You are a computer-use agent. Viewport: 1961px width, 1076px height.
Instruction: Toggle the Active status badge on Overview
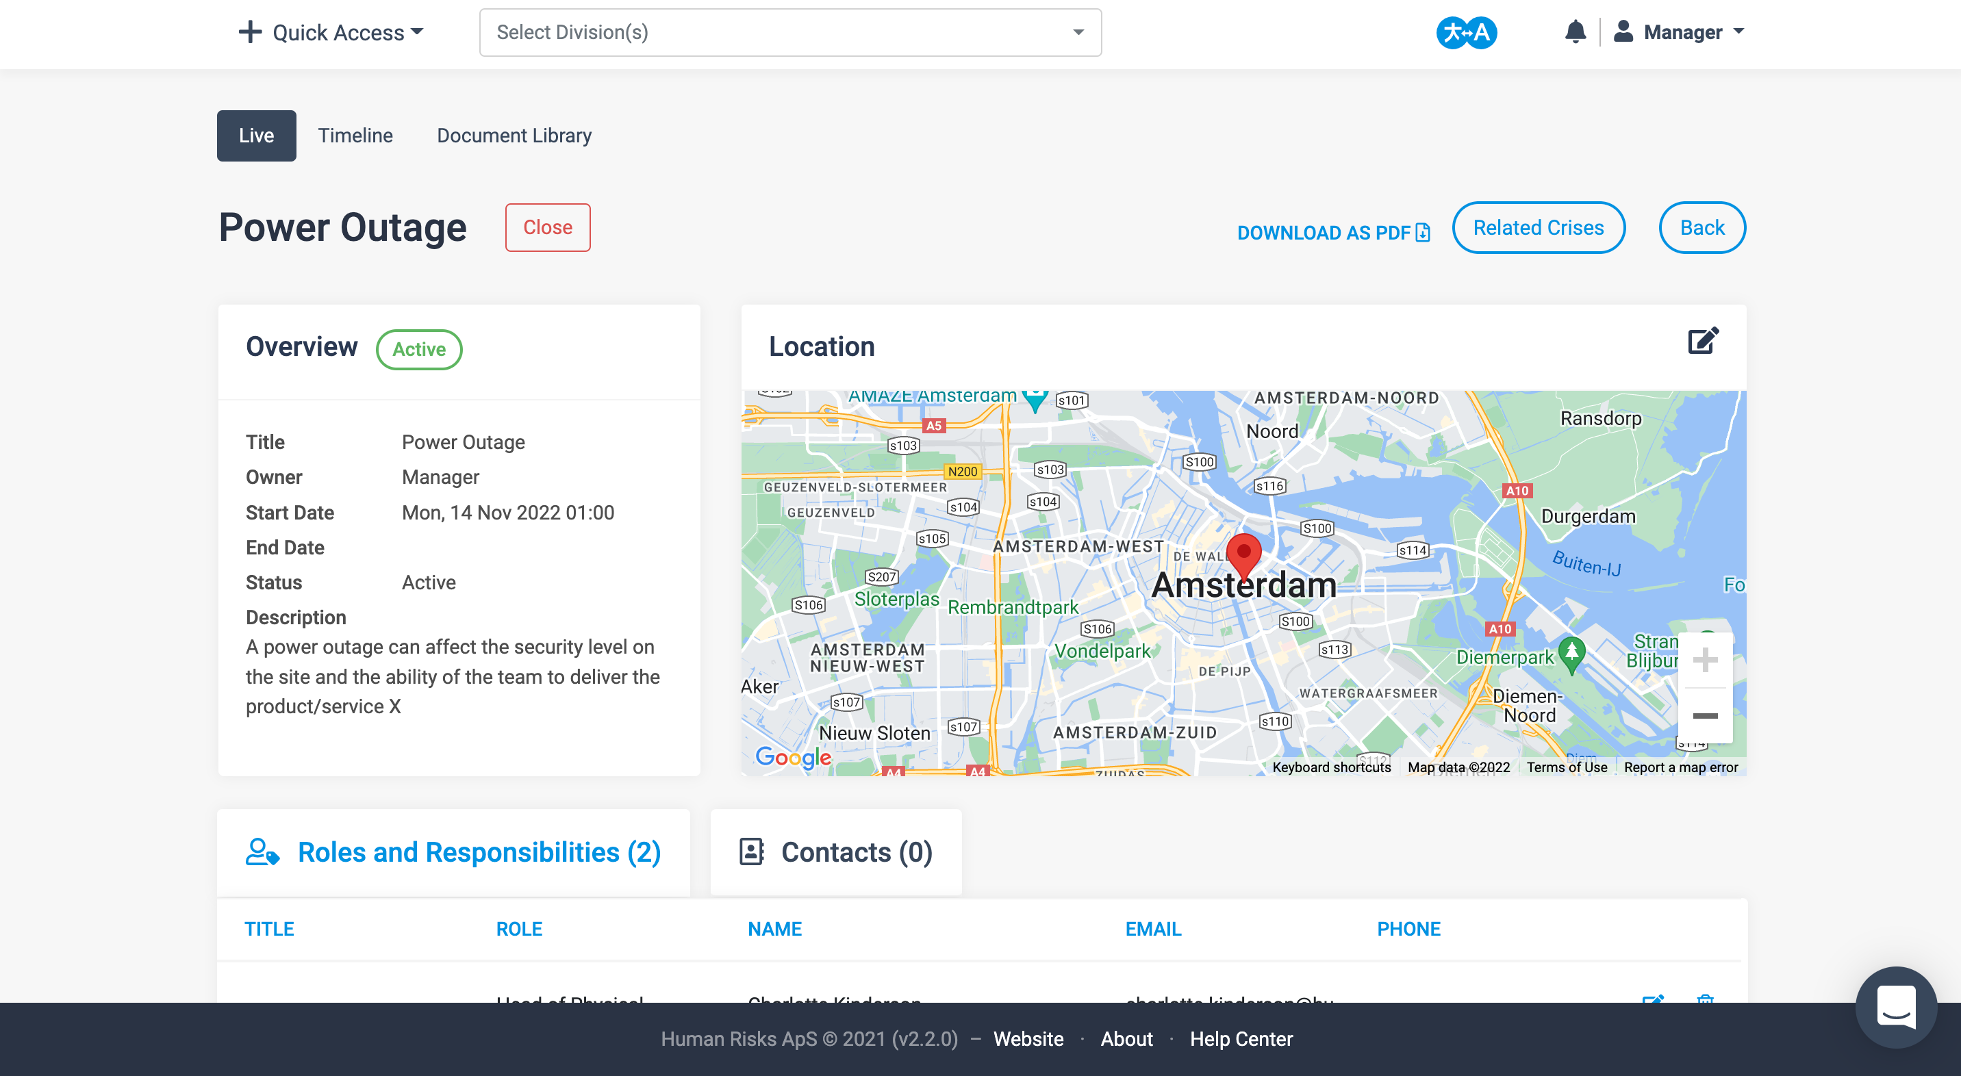(420, 348)
